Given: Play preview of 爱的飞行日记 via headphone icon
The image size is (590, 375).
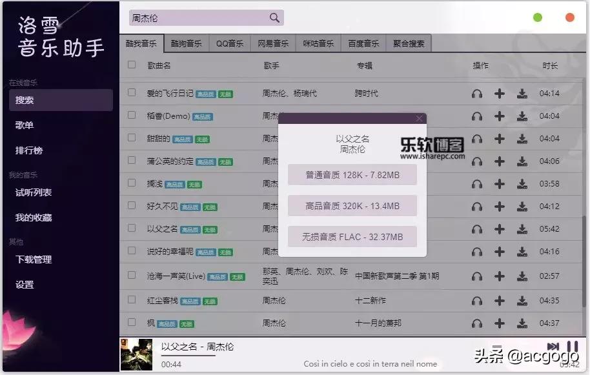Looking at the screenshot, I should click(x=476, y=92).
